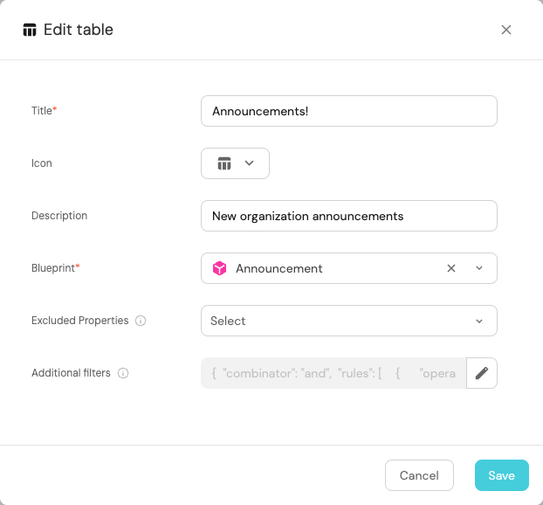The height and width of the screenshot is (505, 543).
Task: Click the Additional filters JSON preview
Action: (333, 373)
